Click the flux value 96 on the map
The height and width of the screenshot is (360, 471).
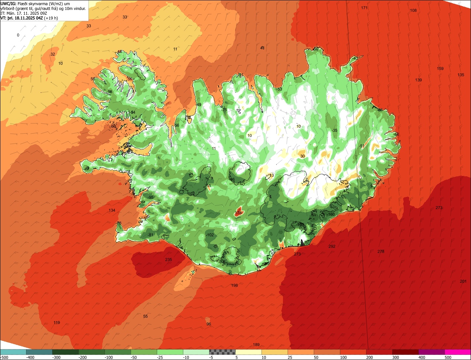tap(209, 324)
